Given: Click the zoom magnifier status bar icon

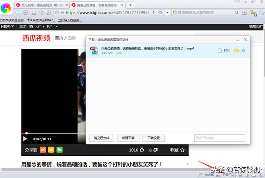Looking at the screenshot, I should [261, 176].
